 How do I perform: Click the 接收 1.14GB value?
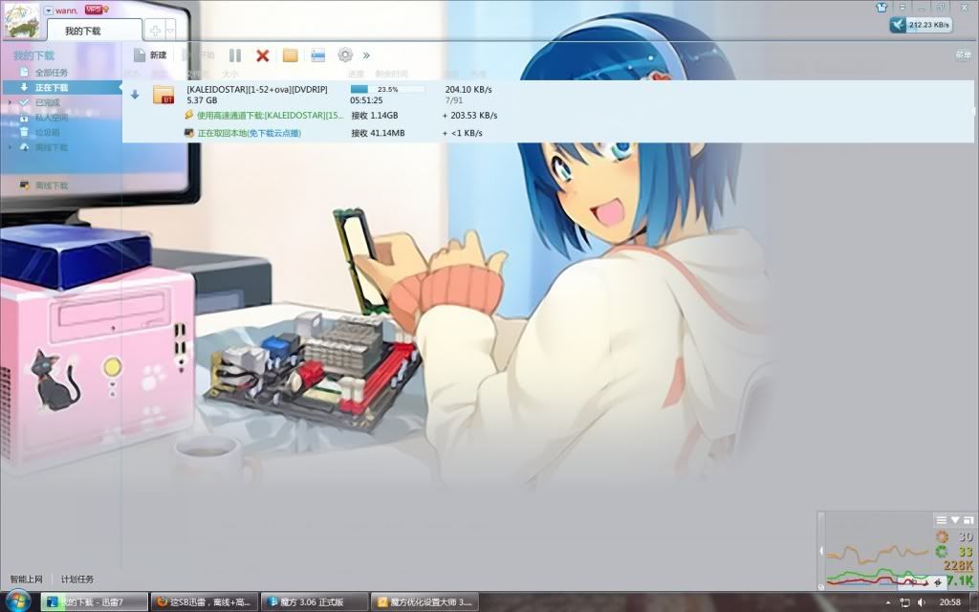375,116
